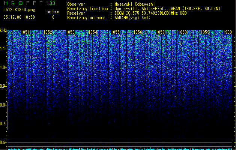Viewport: 236px width, 150px height.
Task: Click the 1852 time marker
Action: 48,32
